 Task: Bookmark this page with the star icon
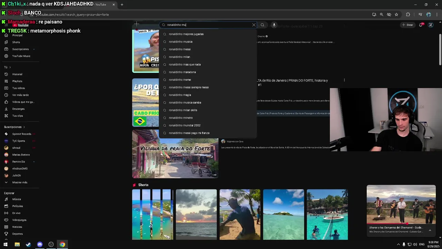click(x=396, y=15)
